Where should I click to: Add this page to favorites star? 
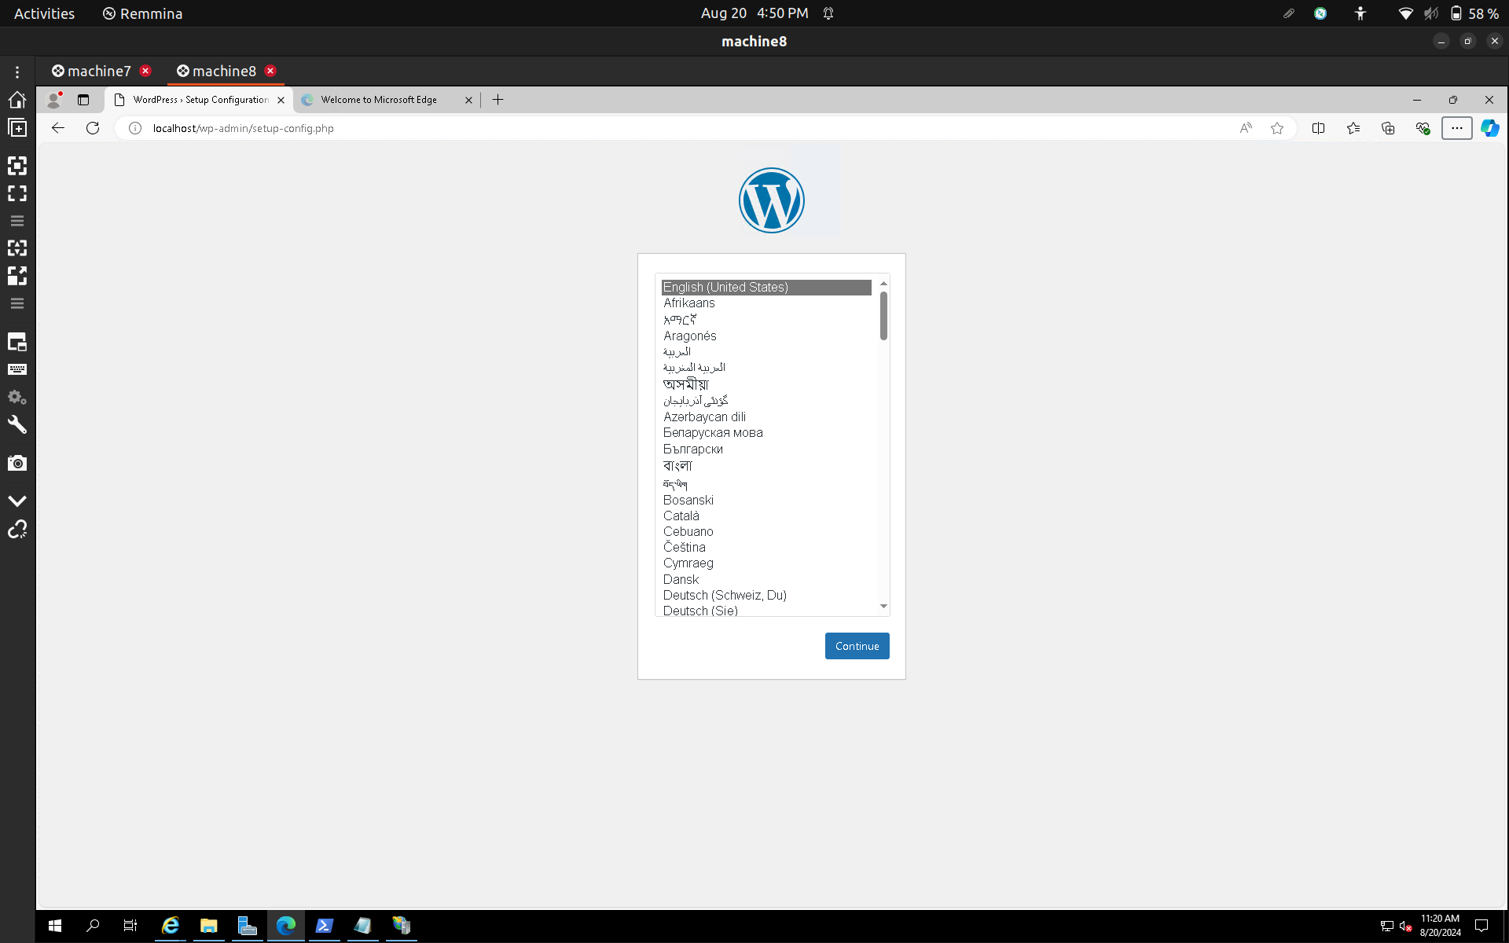pos(1277,128)
